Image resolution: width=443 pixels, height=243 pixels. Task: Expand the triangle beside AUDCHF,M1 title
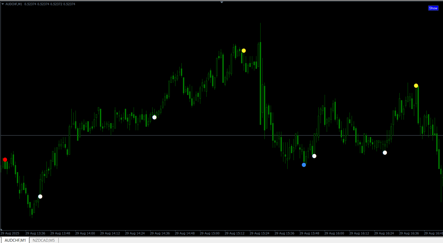(x=3, y=4)
